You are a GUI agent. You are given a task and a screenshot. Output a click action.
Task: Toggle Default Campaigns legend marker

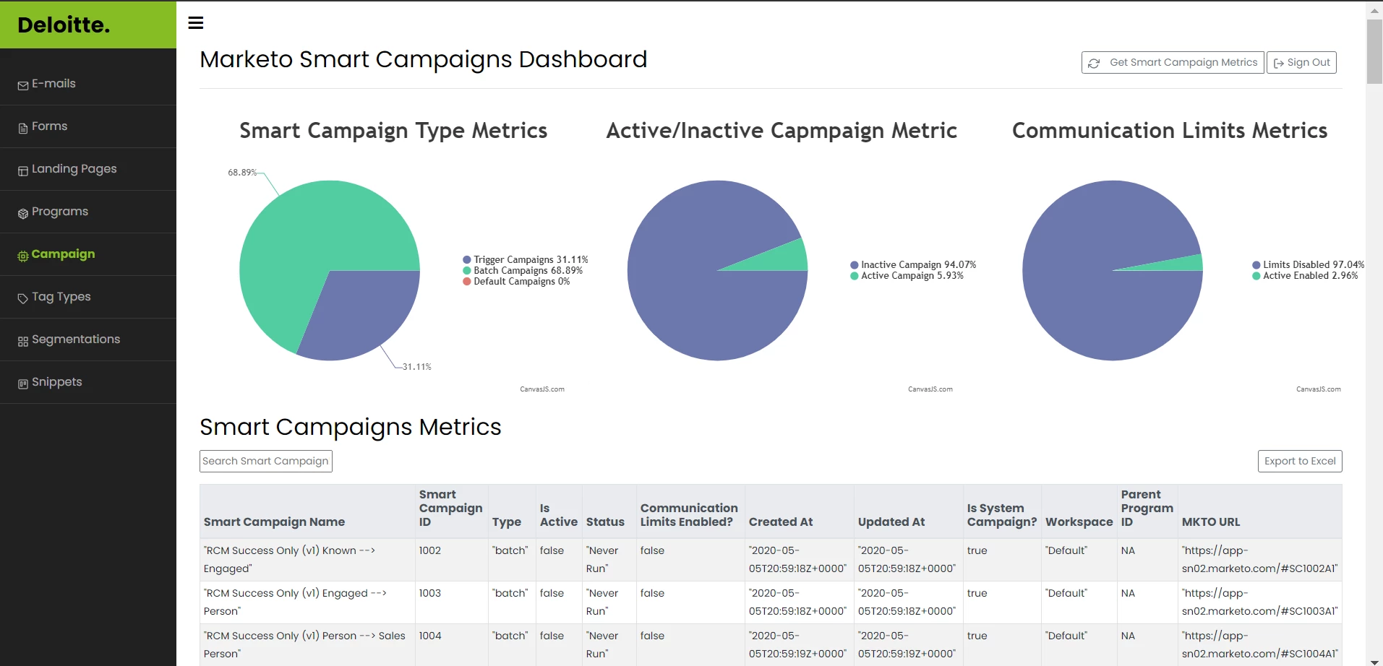[x=467, y=282]
